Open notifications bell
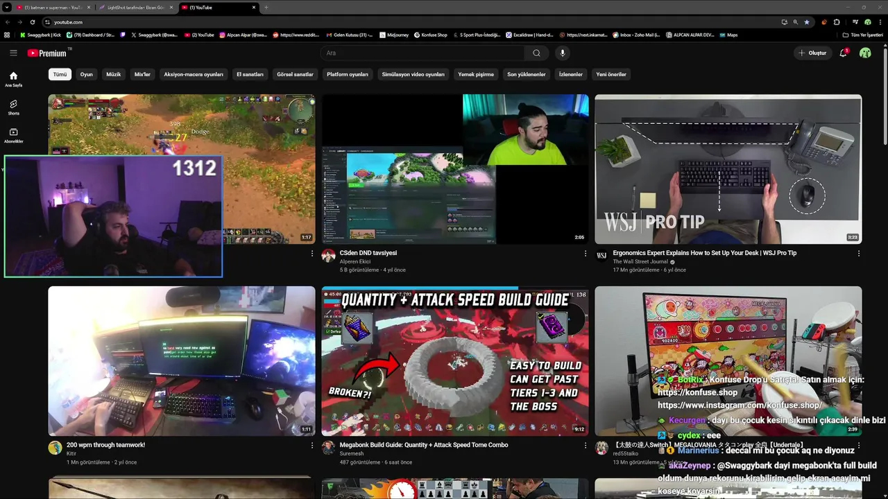Image resolution: width=888 pixels, height=499 pixels. (844, 53)
